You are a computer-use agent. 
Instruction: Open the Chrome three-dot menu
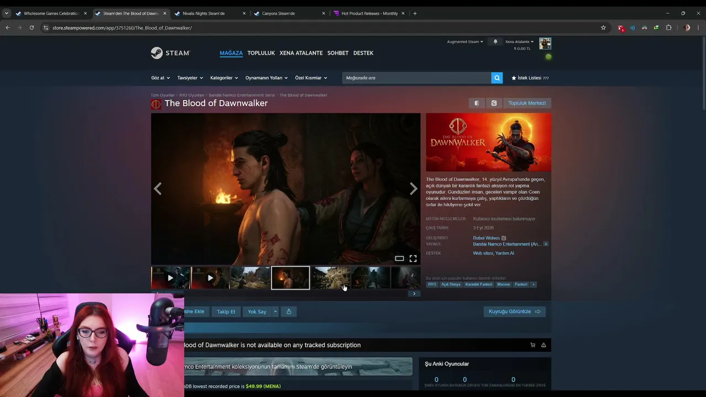coord(698,28)
